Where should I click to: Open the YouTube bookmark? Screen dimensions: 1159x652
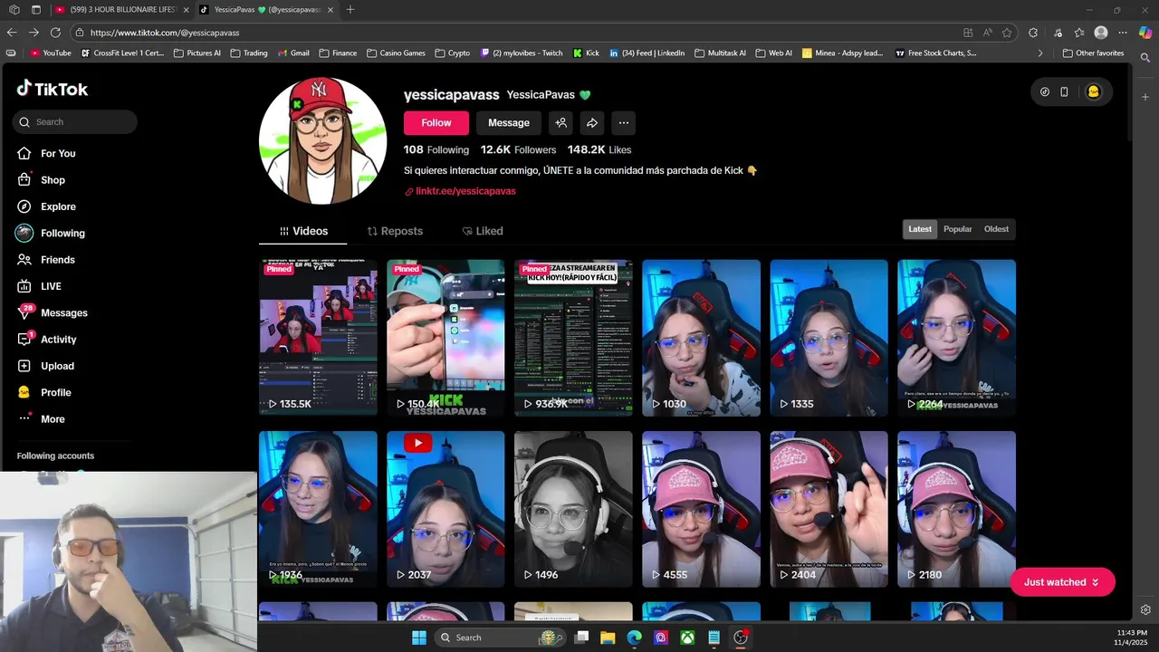[x=51, y=53]
